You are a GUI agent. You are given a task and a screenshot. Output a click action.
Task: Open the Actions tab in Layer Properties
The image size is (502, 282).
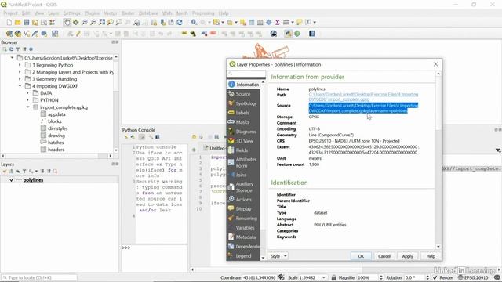click(x=244, y=199)
